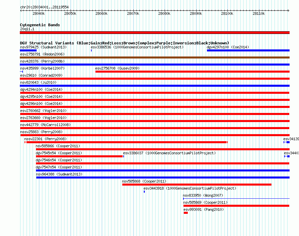
Task: Open nsv964388 (Sudmant2013) variant
Action: pyautogui.click(x=59, y=174)
